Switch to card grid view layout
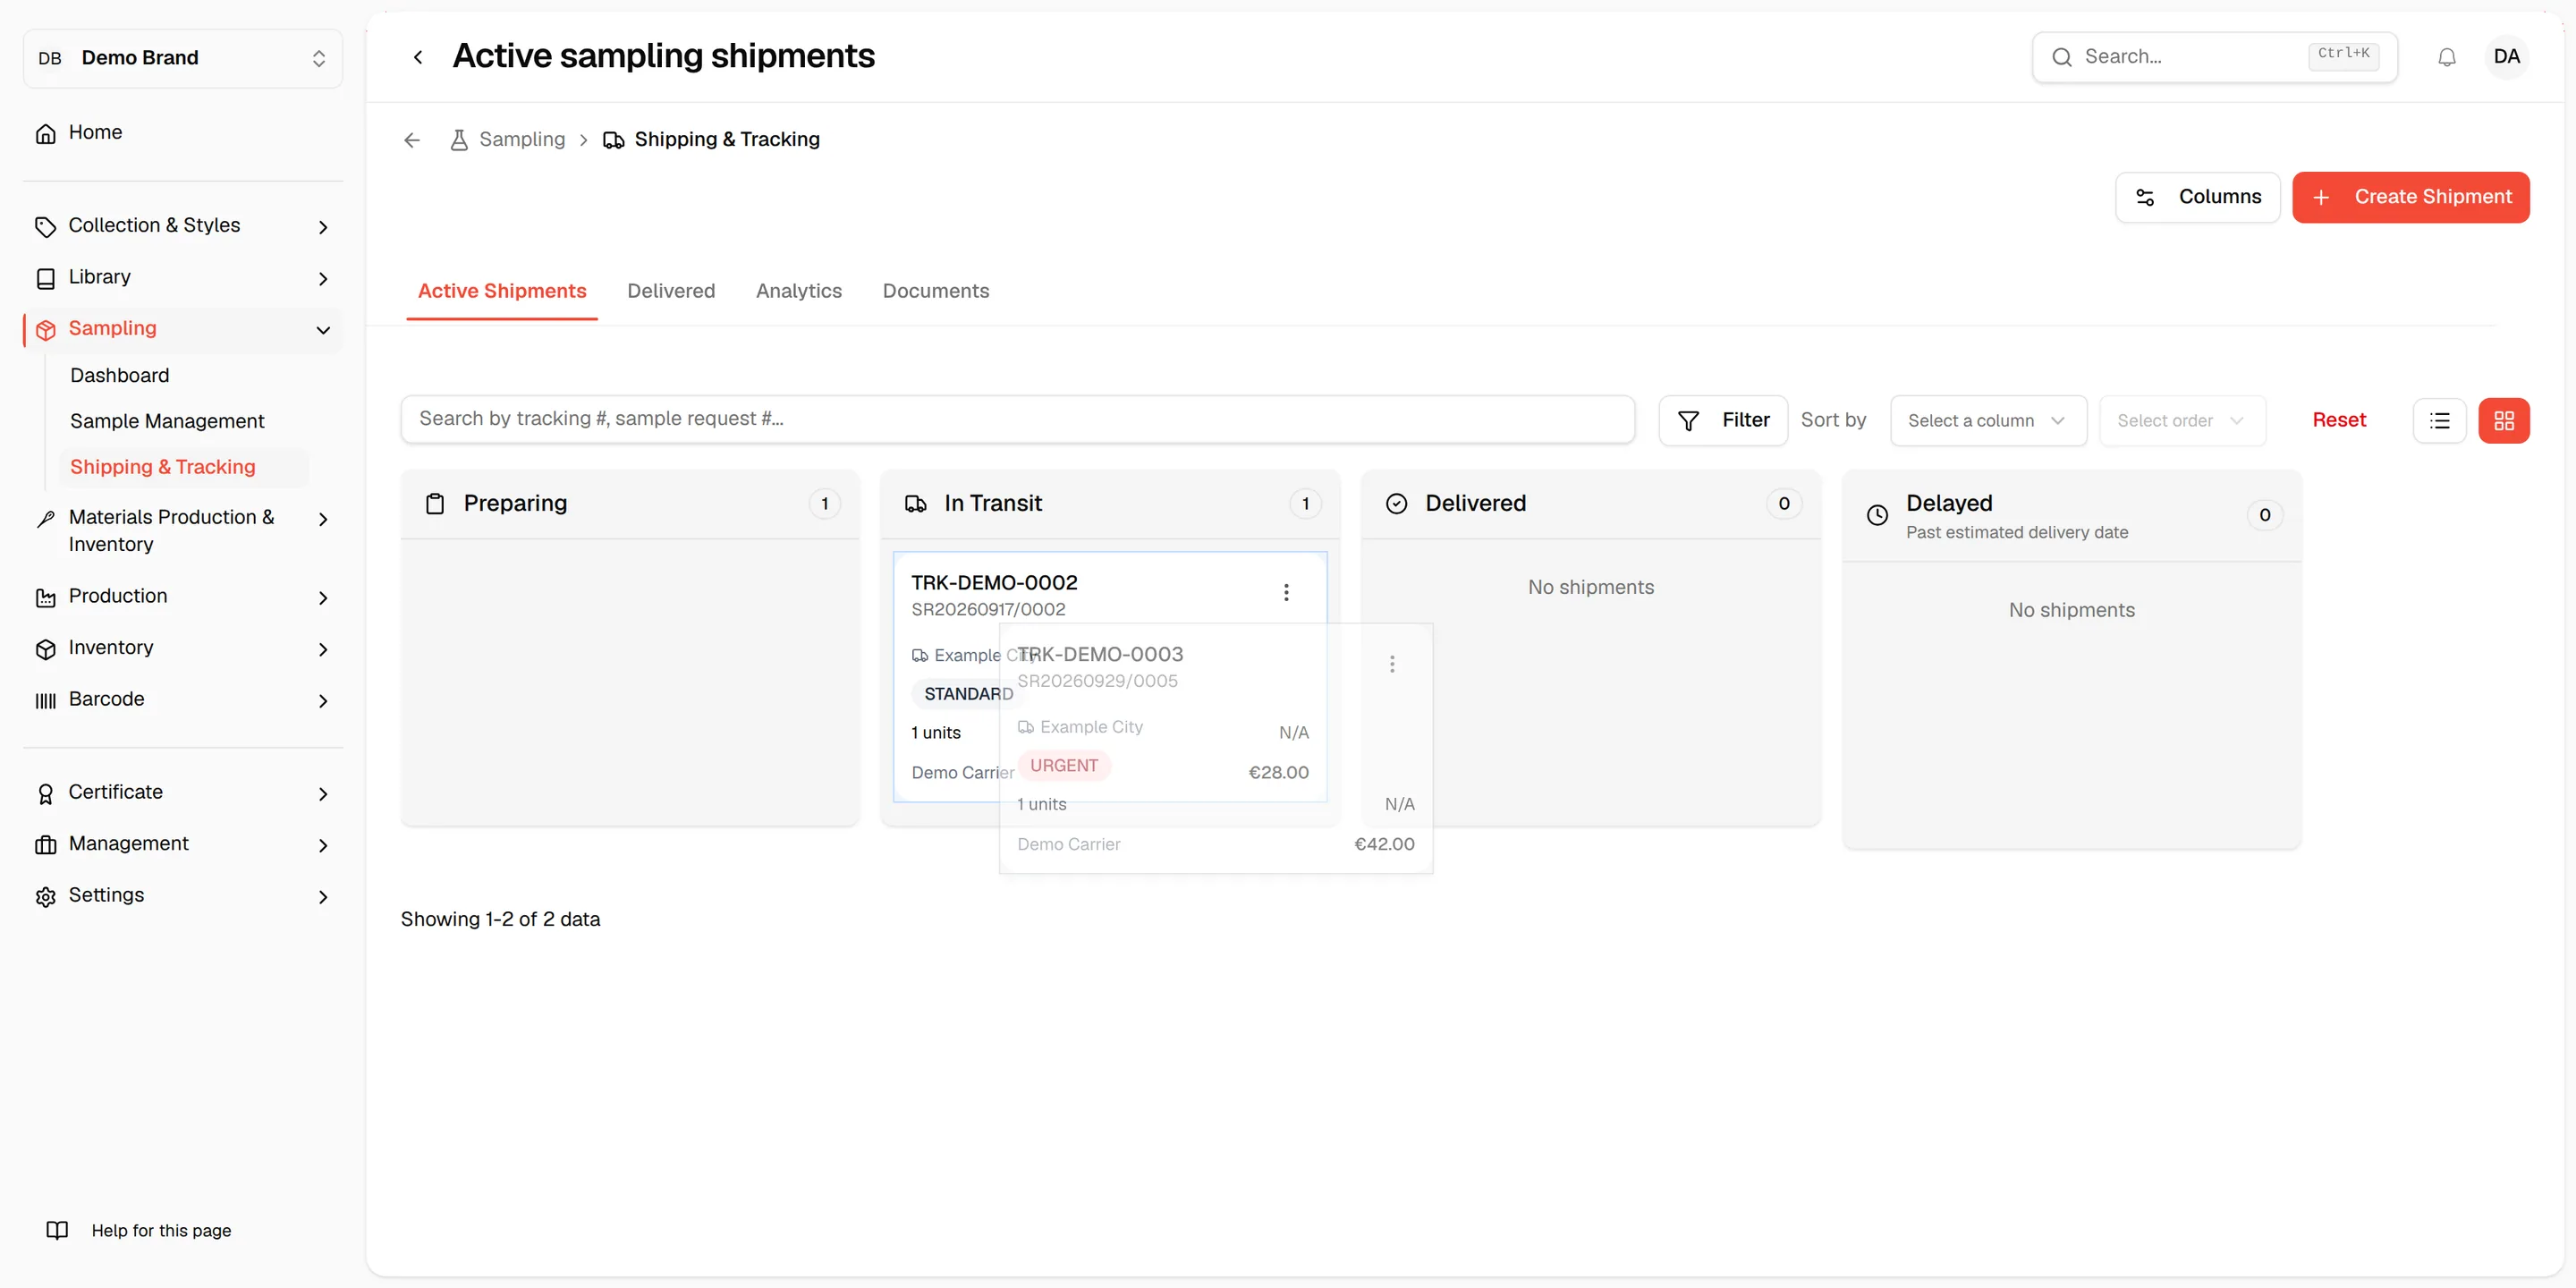Image resolution: width=2576 pixels, height=1288 pixels. [x=2503, y=421]
